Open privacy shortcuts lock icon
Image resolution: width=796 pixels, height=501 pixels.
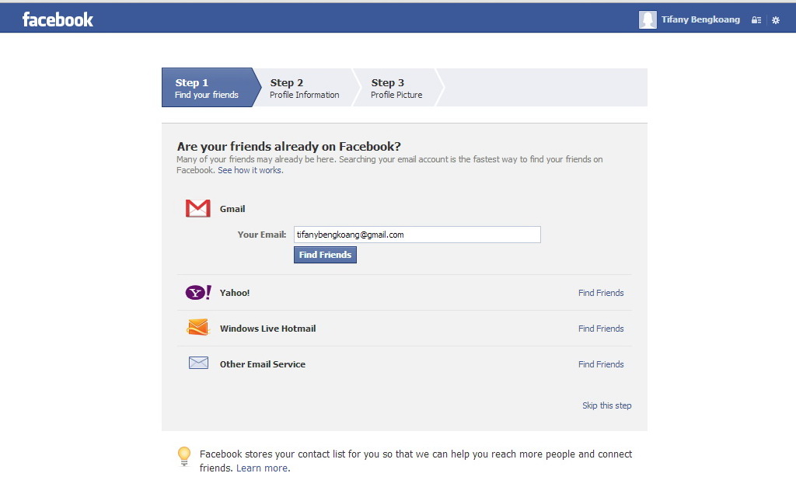click(756, 20)
